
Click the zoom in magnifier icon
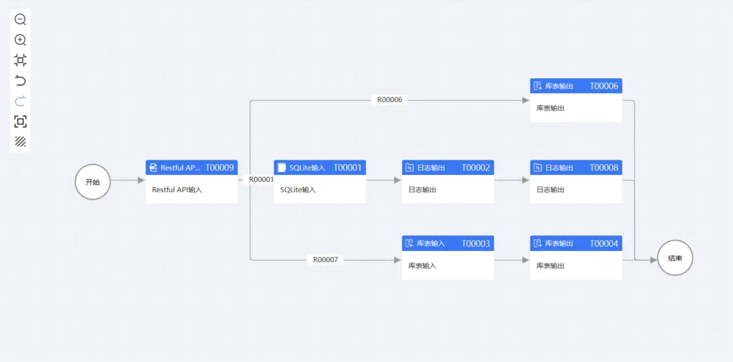click(20, 40)
